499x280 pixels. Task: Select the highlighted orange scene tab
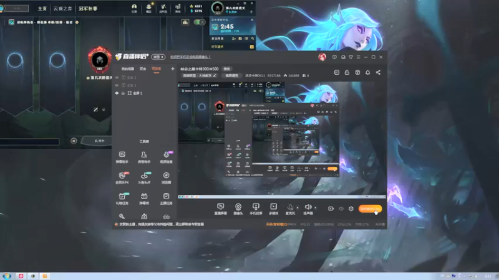pos(157,68)
